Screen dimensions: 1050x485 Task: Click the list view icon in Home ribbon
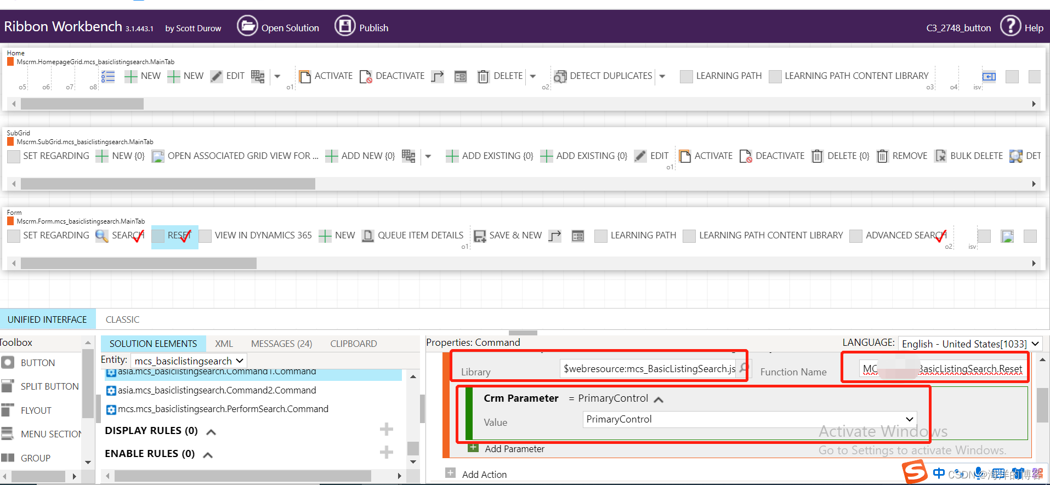coord(108,76)
